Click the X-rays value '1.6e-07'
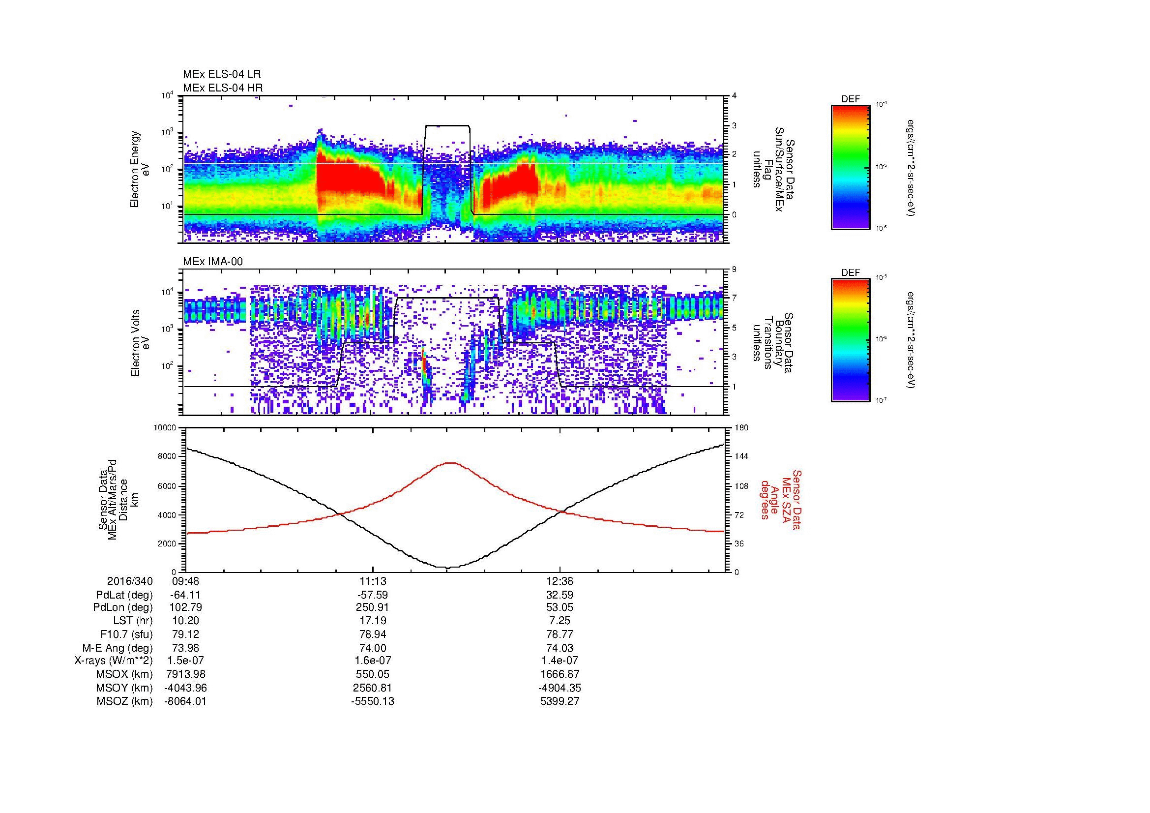The image size is (1150, 813). [373, 661]
